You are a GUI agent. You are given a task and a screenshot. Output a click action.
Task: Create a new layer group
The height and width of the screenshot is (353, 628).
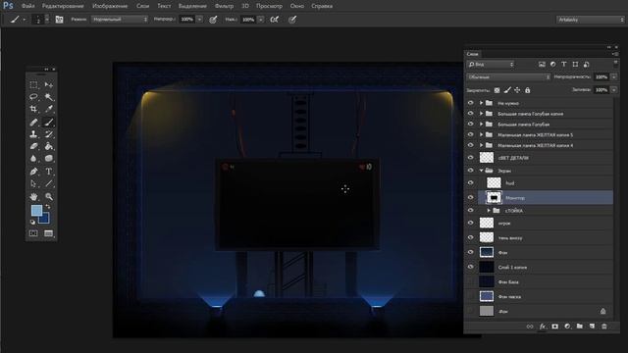click(580, 327)
